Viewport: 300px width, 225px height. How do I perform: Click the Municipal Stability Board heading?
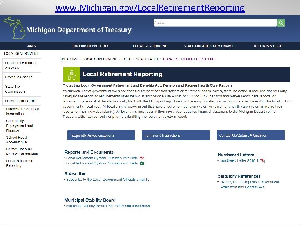pyautogui.click(x=90, y=200)
